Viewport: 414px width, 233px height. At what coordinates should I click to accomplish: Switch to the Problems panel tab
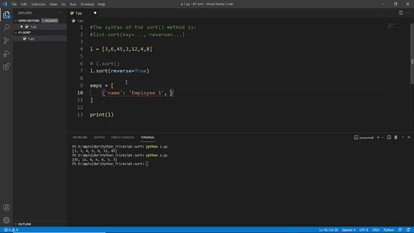coord(80,137)
